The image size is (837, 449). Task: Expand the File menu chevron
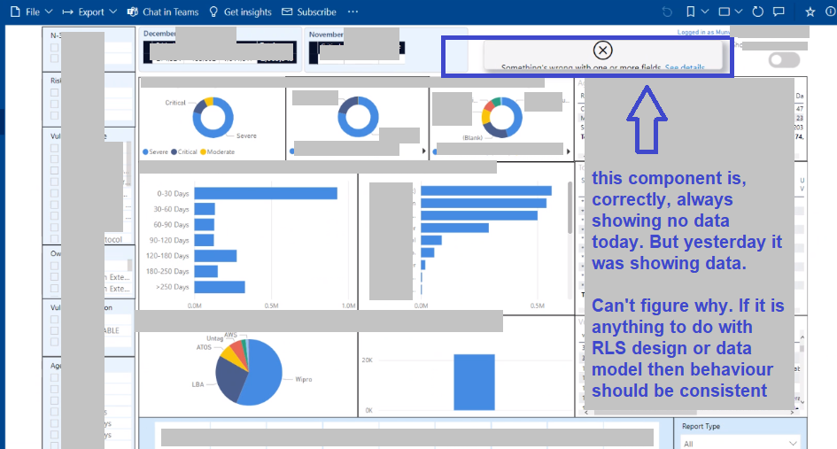pos(49,12)
